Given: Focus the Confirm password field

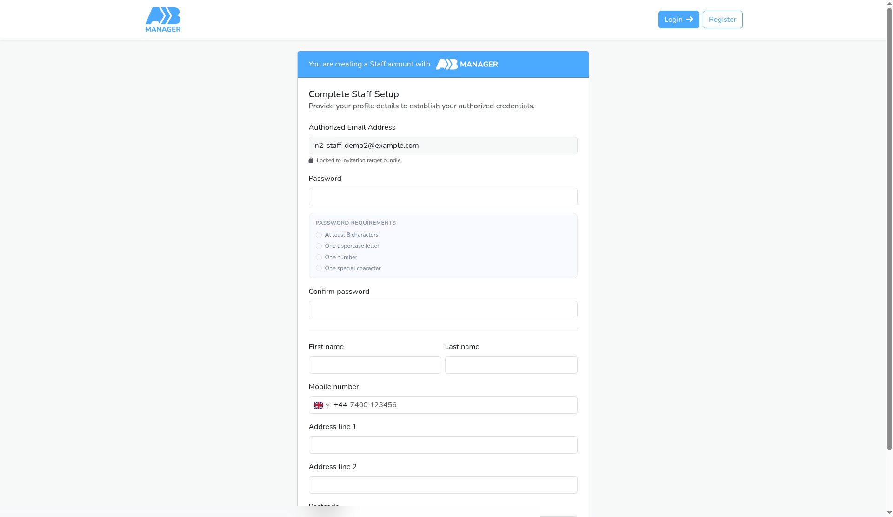Looking at the screenshot, I should [443, 310].
